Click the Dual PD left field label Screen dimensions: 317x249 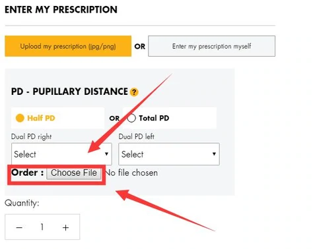136,136
